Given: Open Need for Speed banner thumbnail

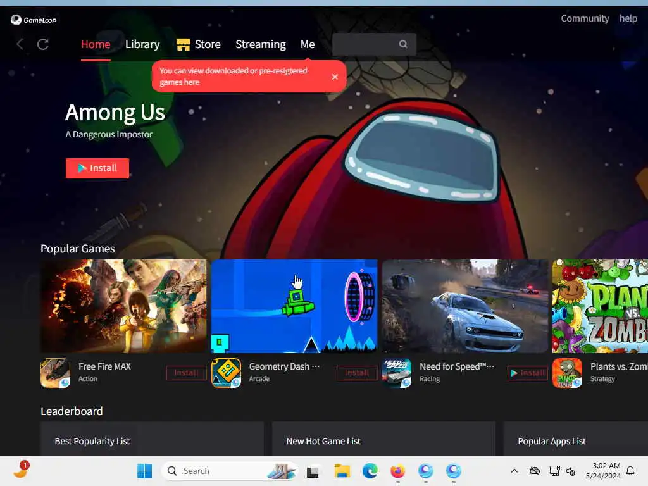Looking at the screenshot, I should tap(464, 306).
